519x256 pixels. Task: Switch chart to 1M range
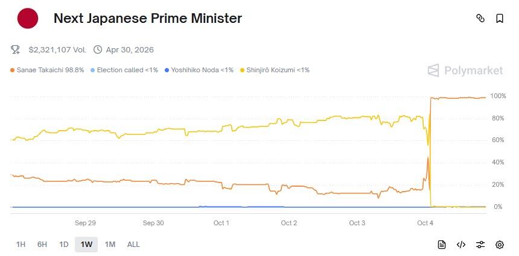point(110,245)
